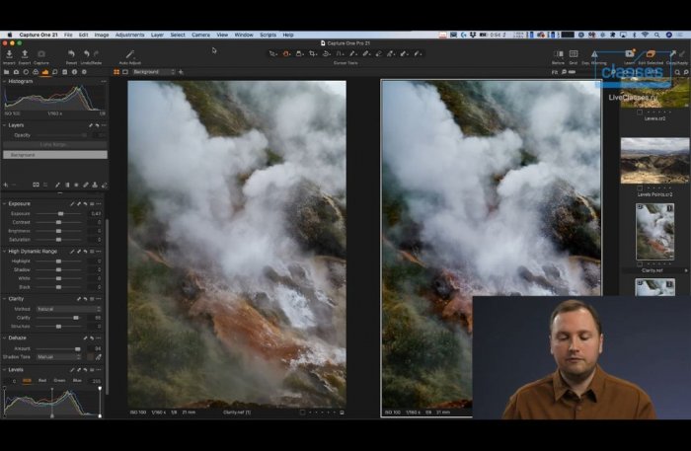This screenshot has height=451, width=691.
Task: Select the Blue channel in Levels
Action: pos(77,380)
